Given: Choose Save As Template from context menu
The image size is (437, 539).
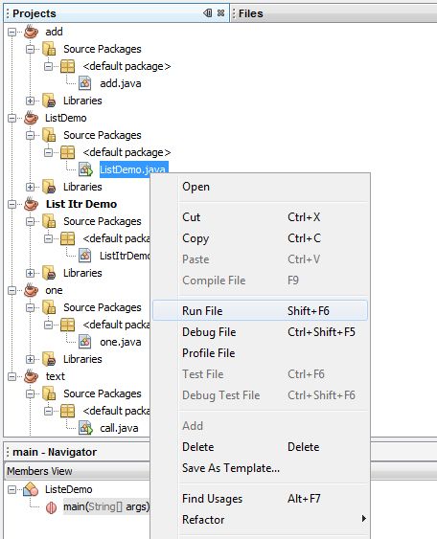Looking at the screenshot, I should (260, 468).
